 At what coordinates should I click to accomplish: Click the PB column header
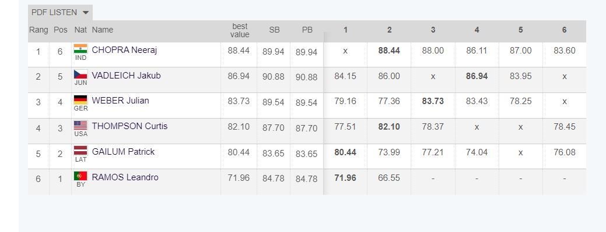[307, 30]
